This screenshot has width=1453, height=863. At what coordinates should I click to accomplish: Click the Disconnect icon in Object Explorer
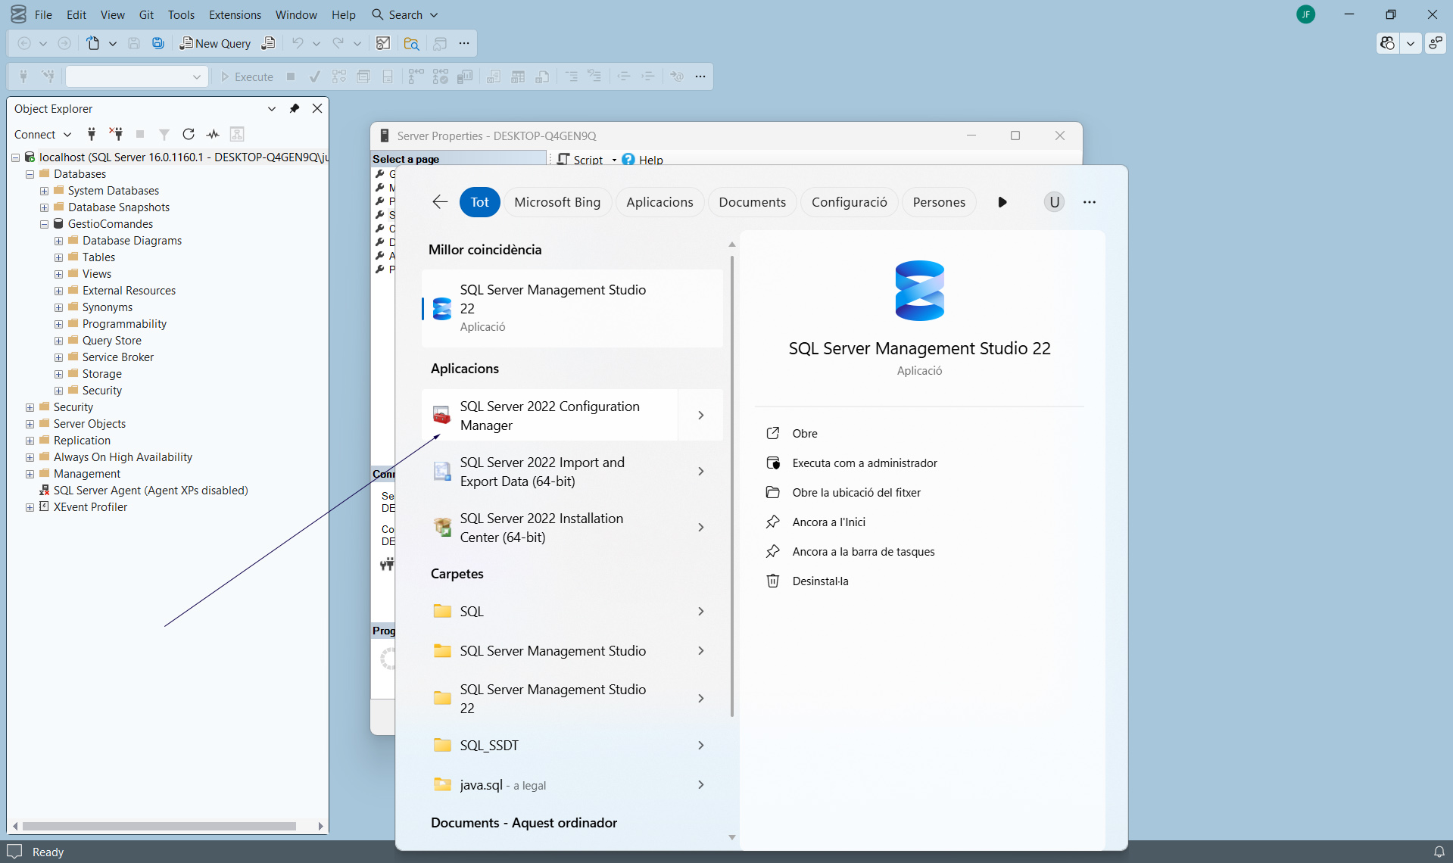(116, 134)
